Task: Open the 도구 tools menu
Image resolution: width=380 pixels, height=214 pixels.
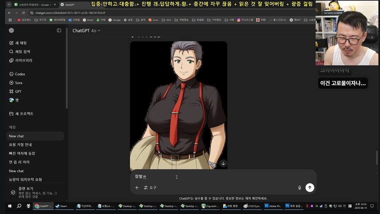Action: coord(150,187)
